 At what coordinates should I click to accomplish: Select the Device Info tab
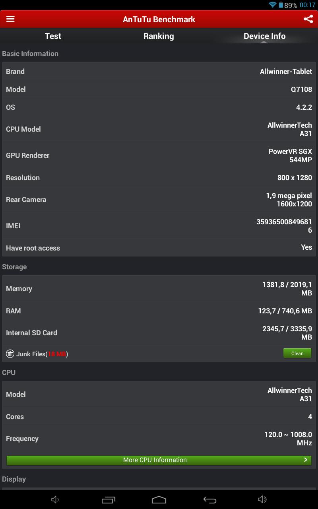click(264, 36)
